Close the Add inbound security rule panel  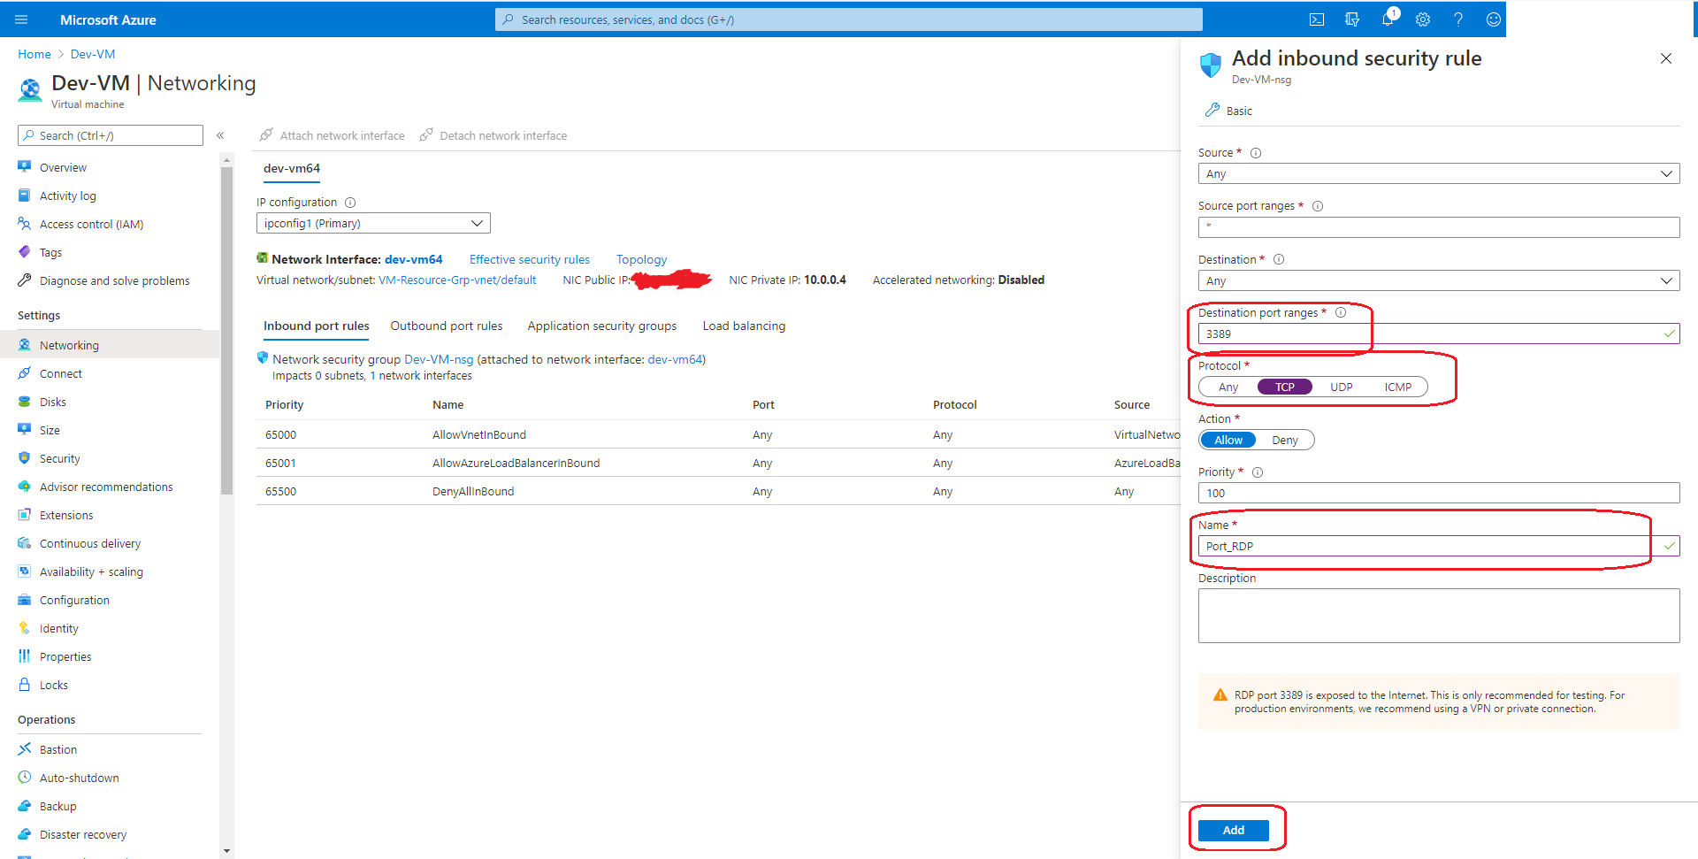pos(1665,58)
